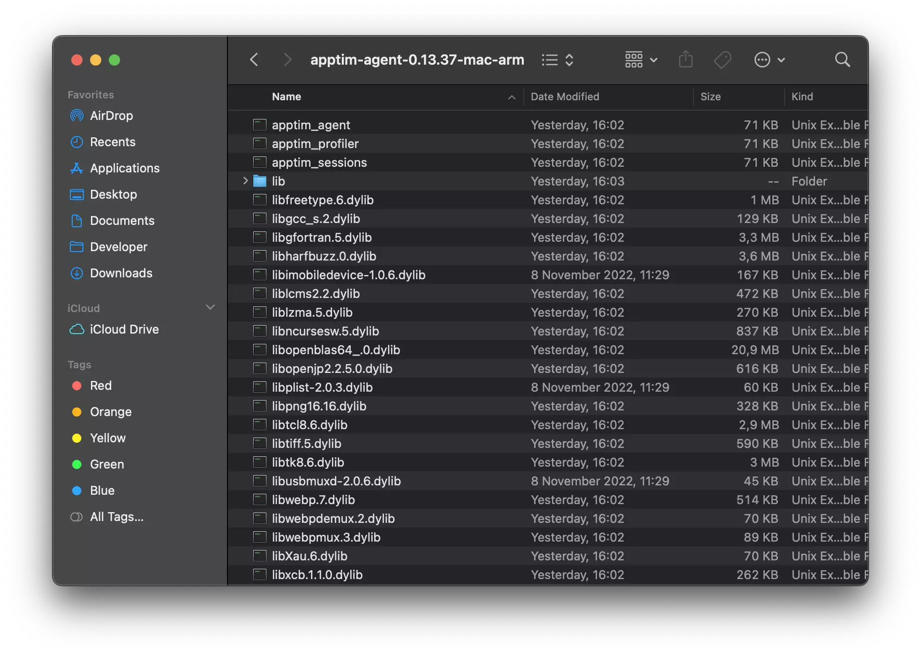Open the Share menu in the toolbar
This screenshot has height=655, width=921.
click(686, 60)
